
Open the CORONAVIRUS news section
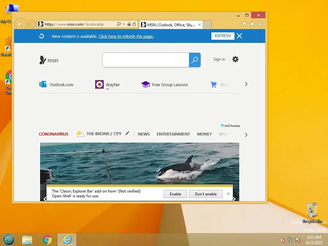[x=53, y=134]
